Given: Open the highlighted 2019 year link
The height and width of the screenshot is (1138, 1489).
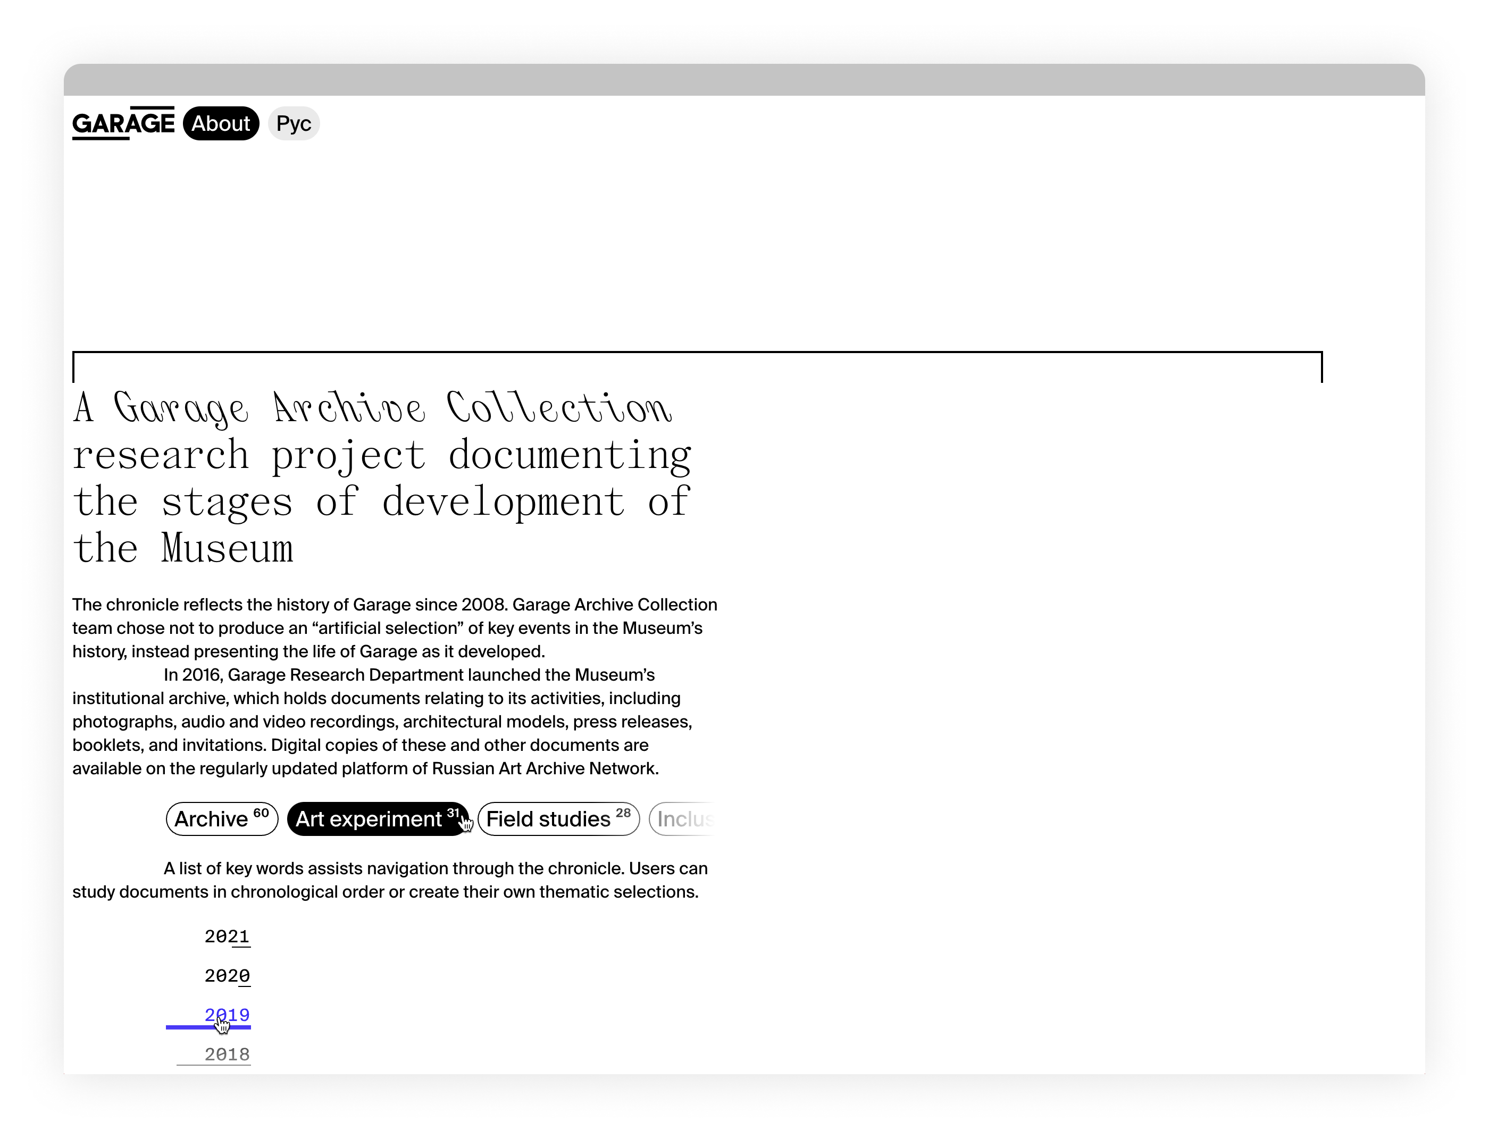Looking at the screenshot, I should click(x=227, y=1015).
